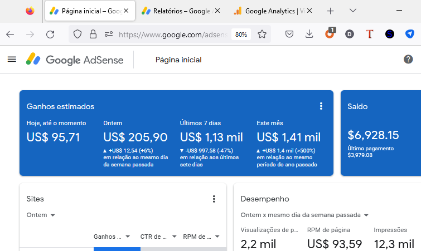Open the Firefox downloads panel
Image resolution: width=421 pixels, height=251 pixels.
(x=309, y=35)
